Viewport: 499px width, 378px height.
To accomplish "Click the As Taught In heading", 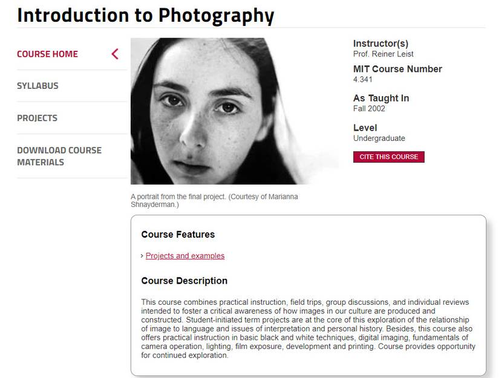I will pyautogui.click(x=381, y=97).
